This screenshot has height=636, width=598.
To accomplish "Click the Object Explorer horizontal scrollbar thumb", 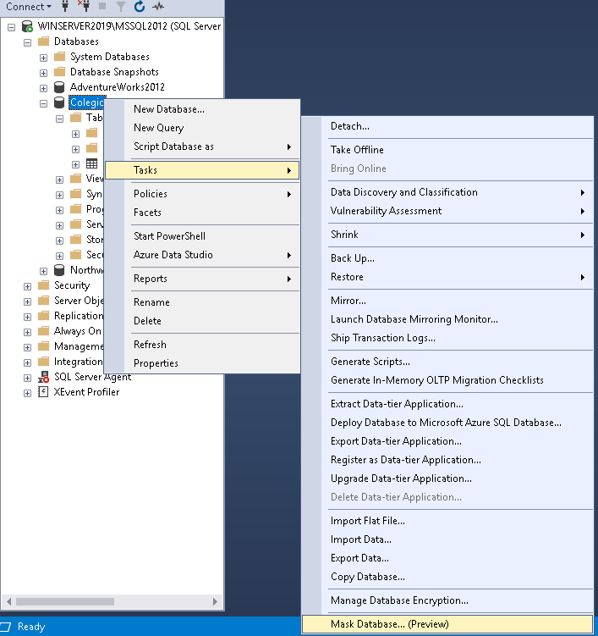I will pos(65,601).
